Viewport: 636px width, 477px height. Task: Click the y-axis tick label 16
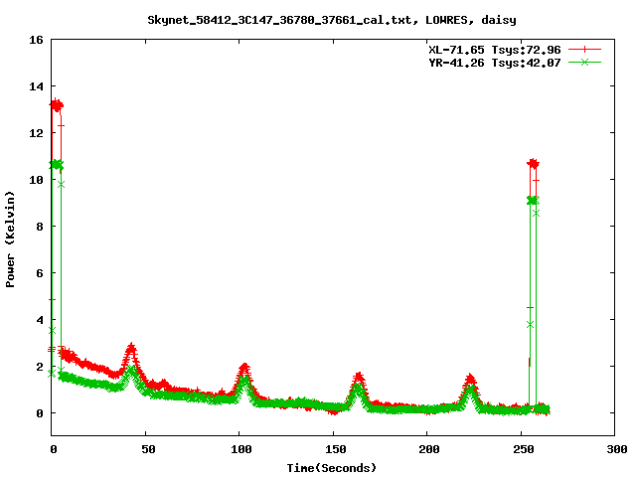36,40
